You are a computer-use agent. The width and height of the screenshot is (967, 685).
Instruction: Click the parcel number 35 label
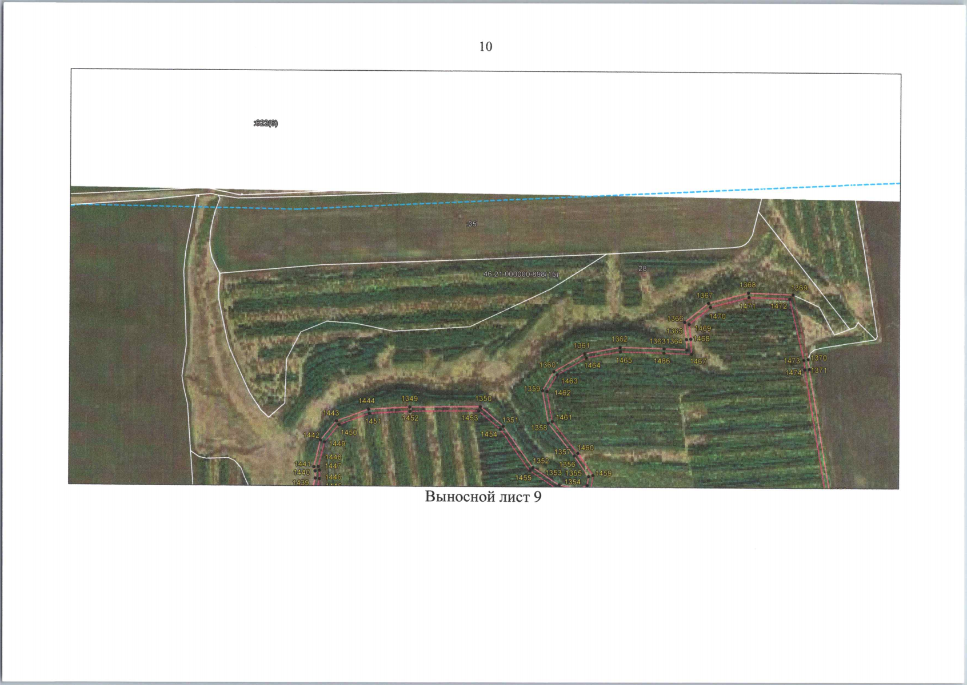pos(472,224)
